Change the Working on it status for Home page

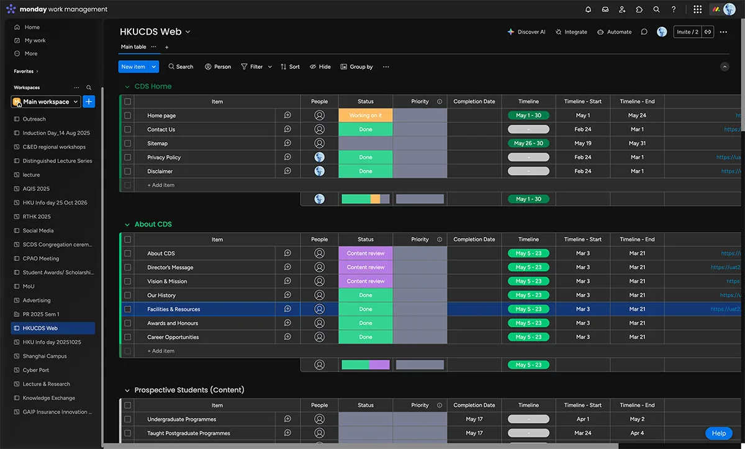point(366,115)
